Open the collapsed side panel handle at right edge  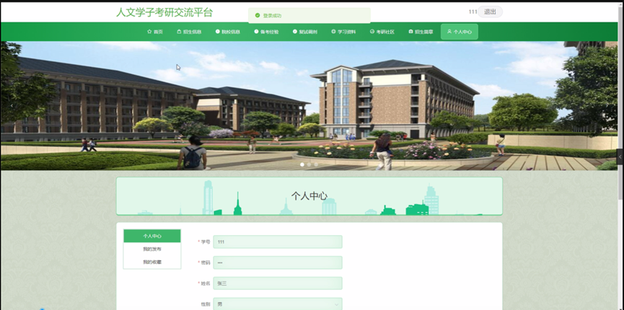tap(620, 156)
